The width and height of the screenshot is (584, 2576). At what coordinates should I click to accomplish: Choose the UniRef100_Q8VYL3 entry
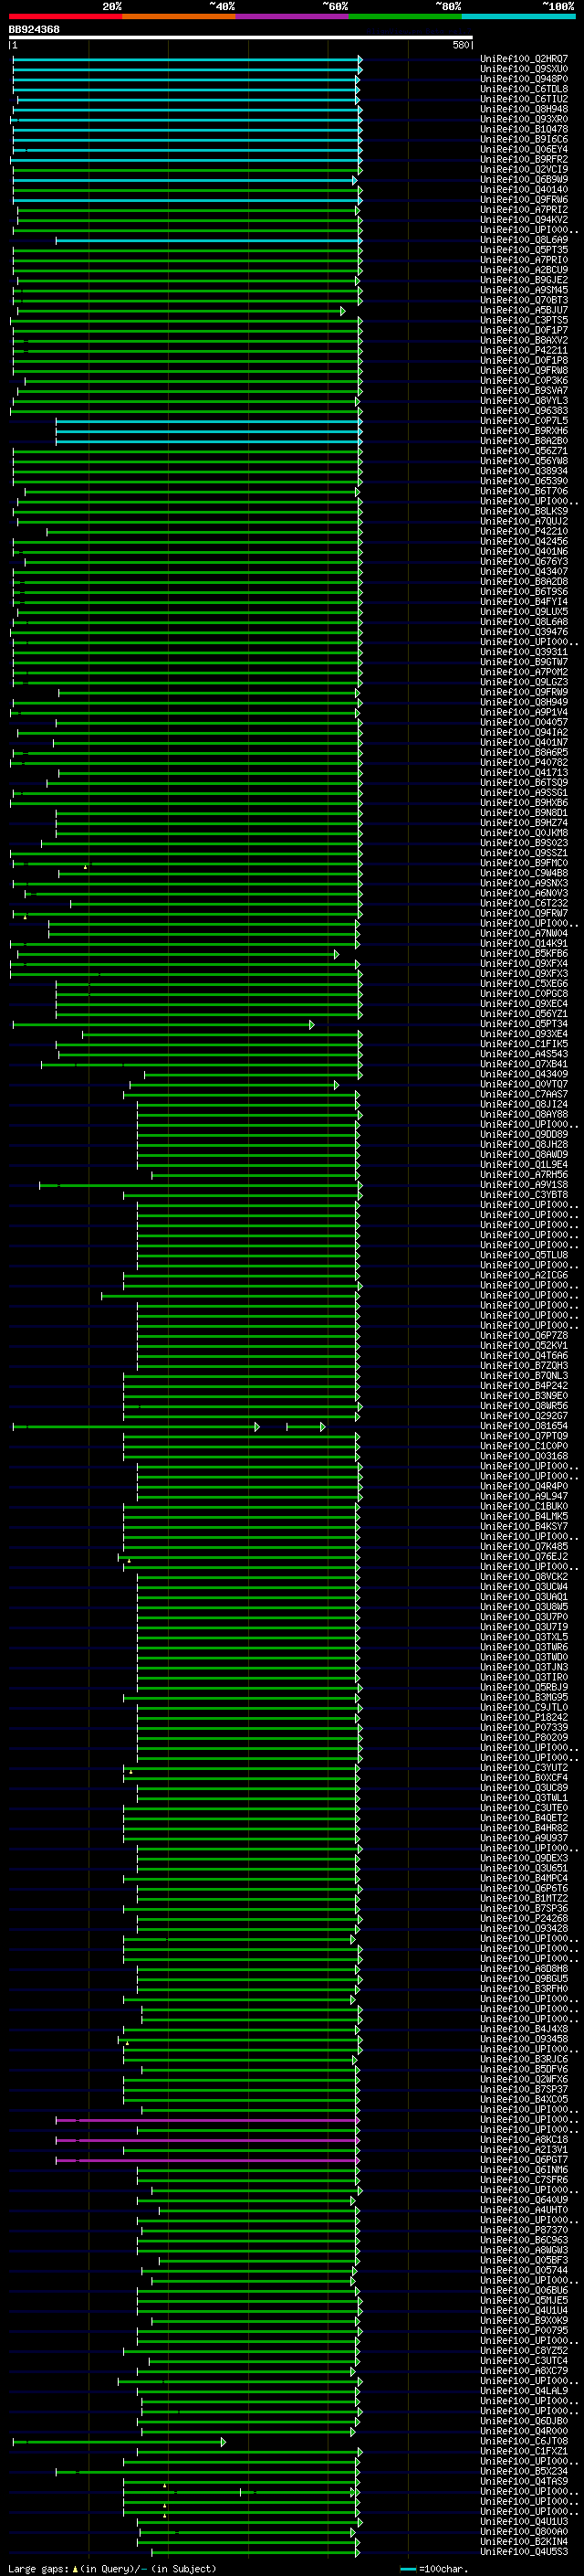tap(524, 400)
